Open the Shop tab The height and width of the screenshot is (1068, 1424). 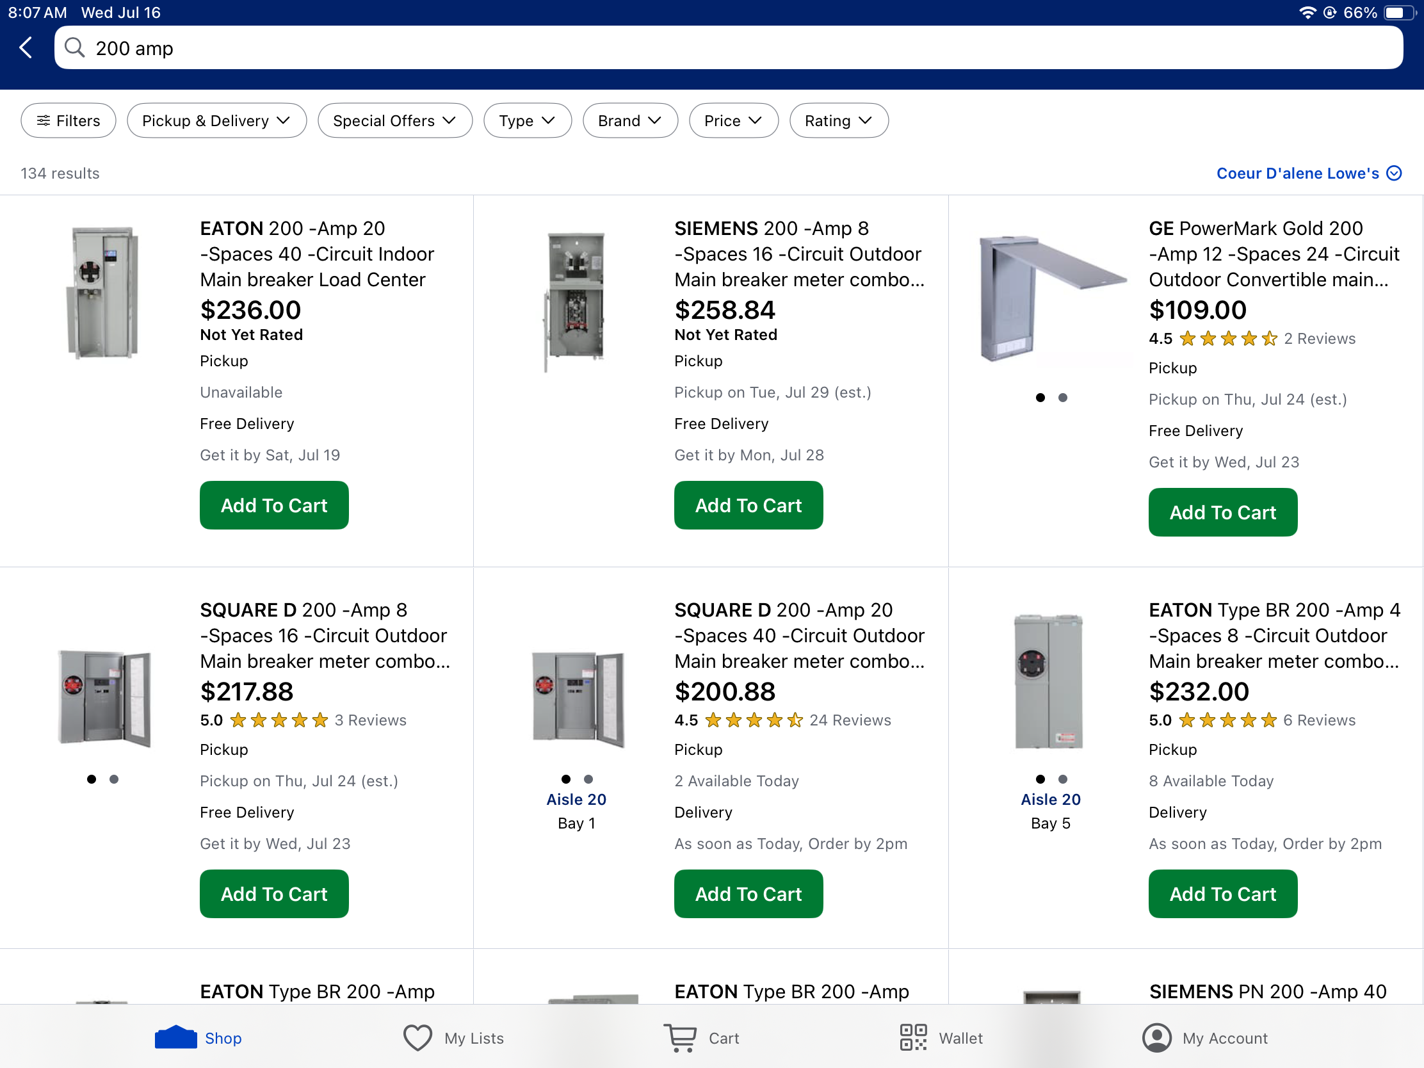[x=198, y=1038]
